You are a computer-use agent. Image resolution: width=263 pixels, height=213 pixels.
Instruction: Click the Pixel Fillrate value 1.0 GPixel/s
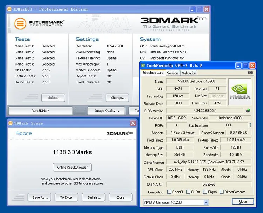180,140
